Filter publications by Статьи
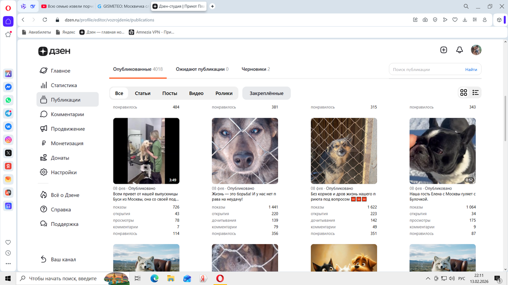508x285 pixels. pyautogui.click(x=143, y=93)
